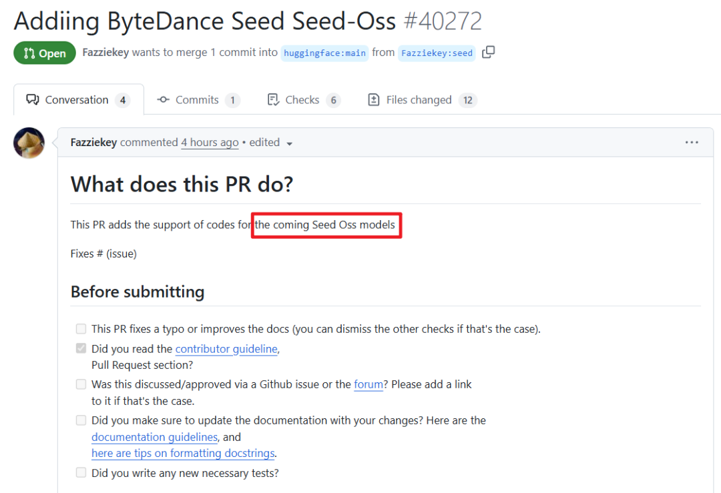Viewport: 721px width, 493px height.
Task: Open the contributor guideline link
Action: pyautogui.click(x=226, y=349)
